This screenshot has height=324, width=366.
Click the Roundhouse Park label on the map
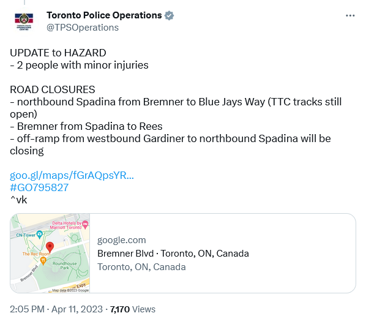[x=64, y=266]
